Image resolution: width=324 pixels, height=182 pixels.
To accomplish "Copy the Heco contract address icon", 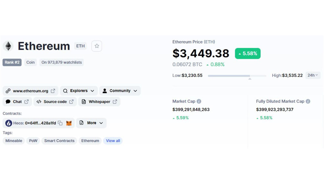I will coord(60,123).
